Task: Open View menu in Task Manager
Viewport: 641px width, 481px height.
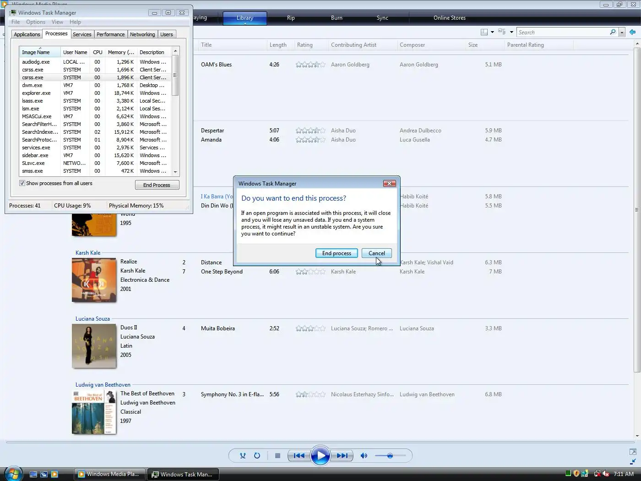Action: (57, 22)
